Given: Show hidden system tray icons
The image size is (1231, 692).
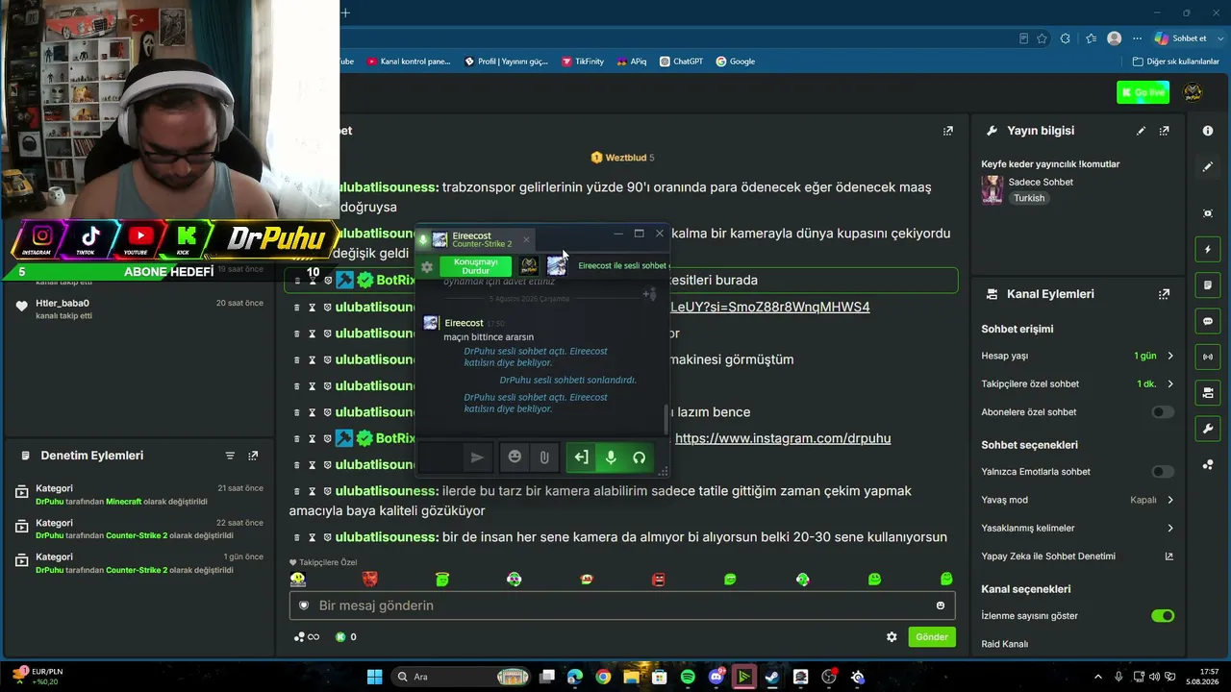Looking at the screenshot, I should [1098, 677].
